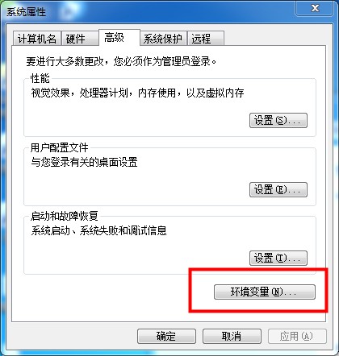This screenshot has height=356, width=339.
Task: Click the 应用(A) button
Action: (297, 336)
